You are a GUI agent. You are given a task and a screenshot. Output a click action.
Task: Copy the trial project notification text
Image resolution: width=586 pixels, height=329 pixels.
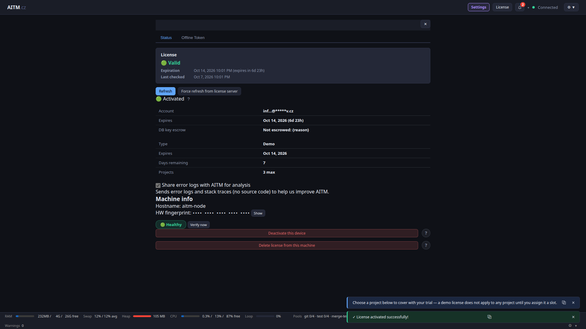pos(564,302)
